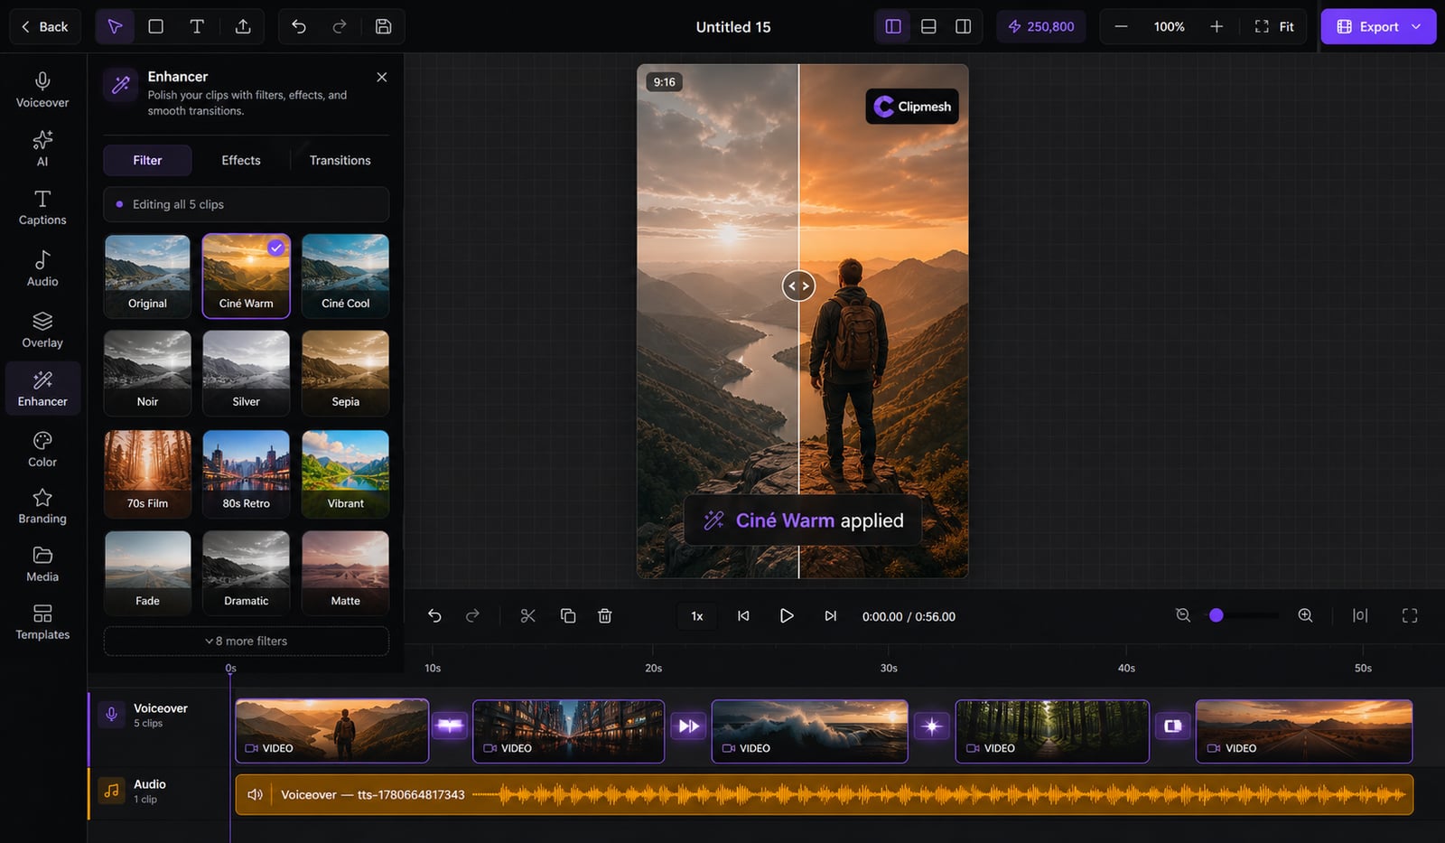The height and width of the screenshot is (843, 1445).
Task: Open the 1x playback speed selector
Action: (x=697, y=616)
